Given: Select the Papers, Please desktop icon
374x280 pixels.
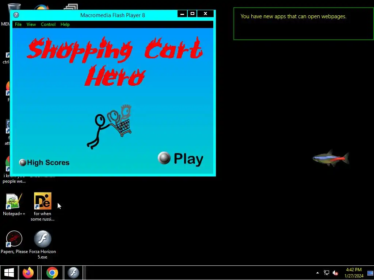Looking at the screenshot, I should point(14,242).
